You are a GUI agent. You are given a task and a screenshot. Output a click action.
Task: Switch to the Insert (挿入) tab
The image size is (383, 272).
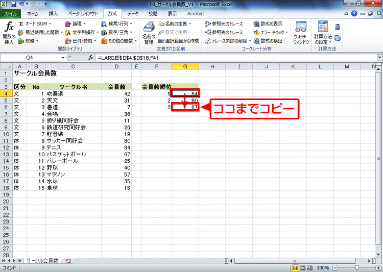53,14
